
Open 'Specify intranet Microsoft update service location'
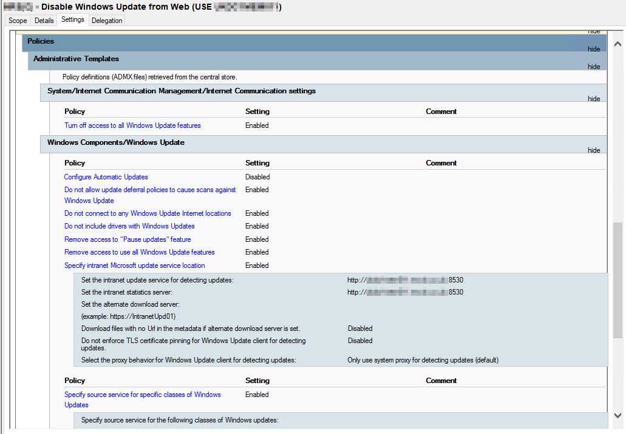(x=135, y=265)
